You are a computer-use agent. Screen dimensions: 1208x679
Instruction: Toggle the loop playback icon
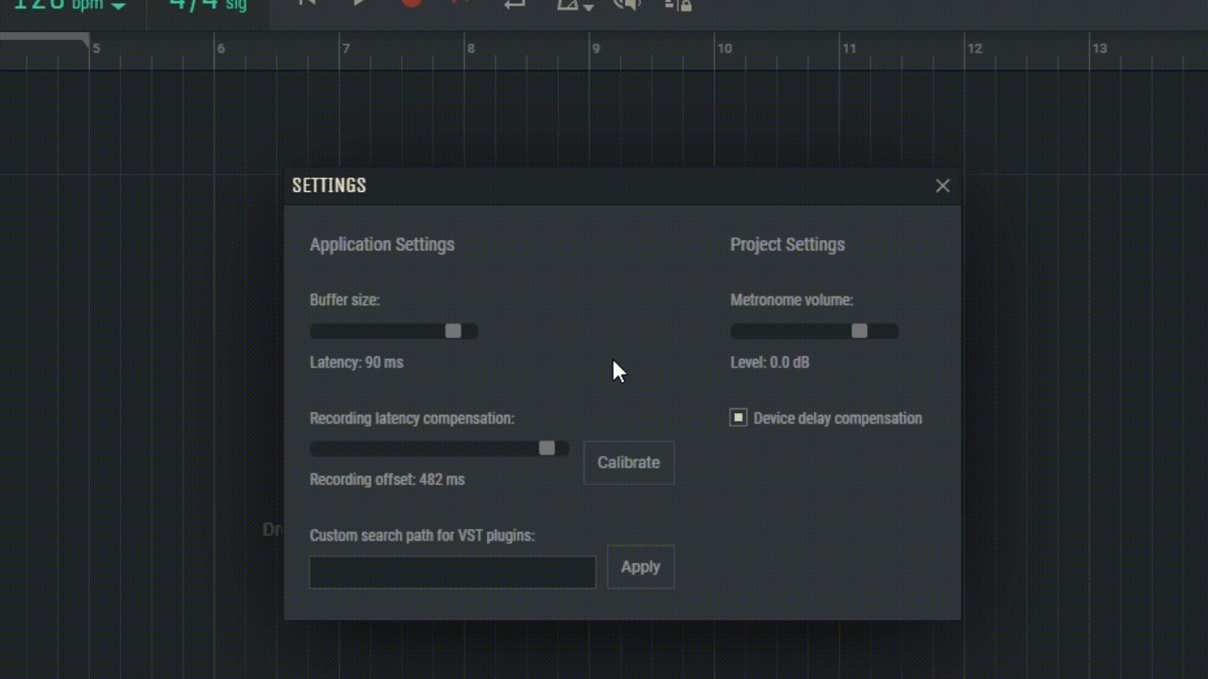pos(514,4)
